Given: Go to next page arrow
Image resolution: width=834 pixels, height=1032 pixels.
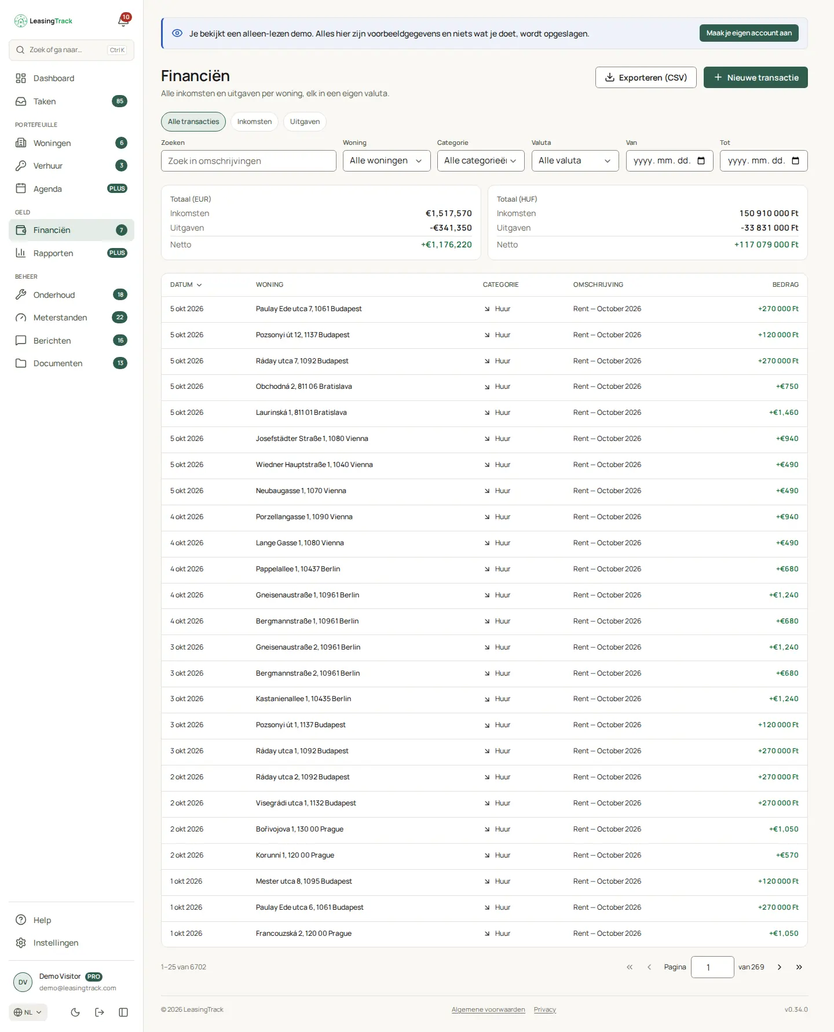Looking at the screenshot, I should click(x=780, y=967).
